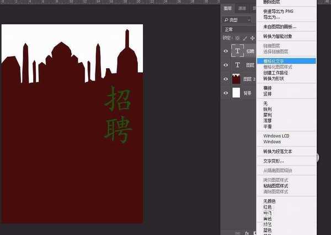331x235 pixels.
Task: Click the text layer 招聘 T thumbnail icon
Action: pos(237,51)
